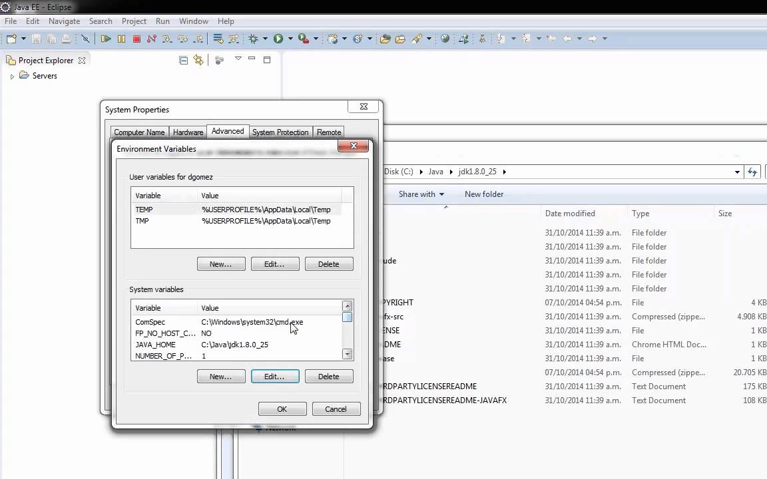Click New folder in Explorer window
Viewport: 767px width, 479px height.
(484, 194)
